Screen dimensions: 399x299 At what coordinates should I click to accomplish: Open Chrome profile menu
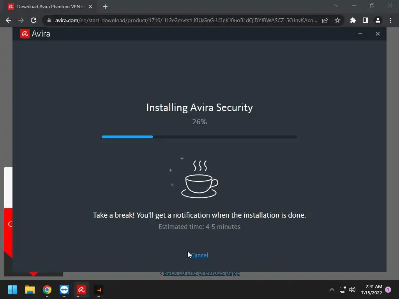378,20
